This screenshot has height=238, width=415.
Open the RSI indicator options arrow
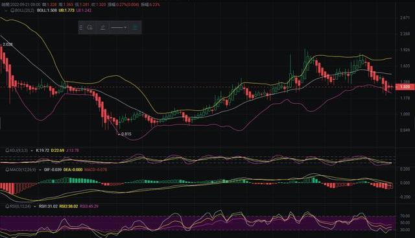pos(34,206)
